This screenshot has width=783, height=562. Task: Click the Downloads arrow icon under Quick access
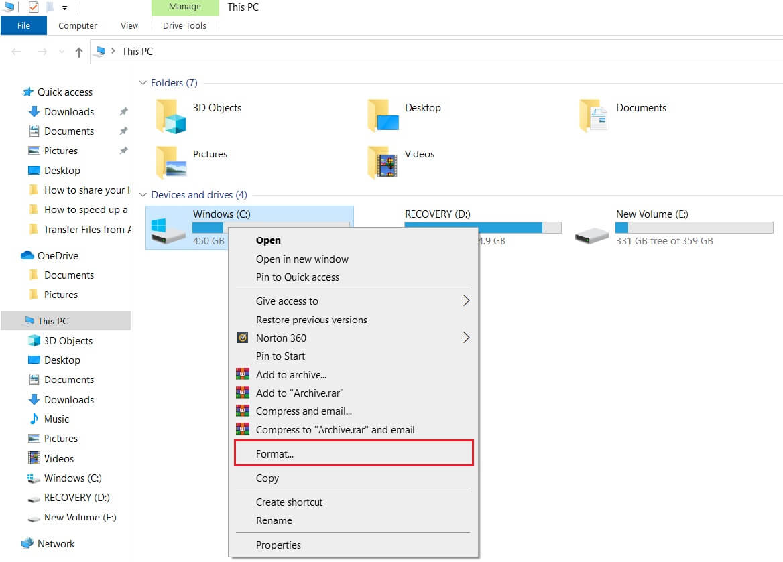pos(34,111)
